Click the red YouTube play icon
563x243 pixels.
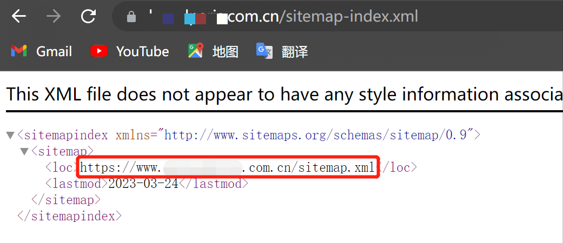[99, 51]
